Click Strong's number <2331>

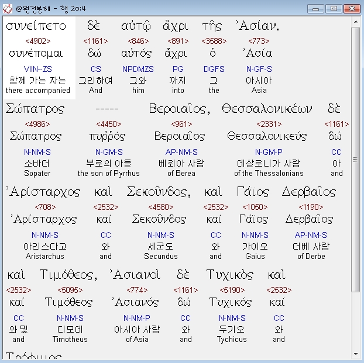click(269, 124)
